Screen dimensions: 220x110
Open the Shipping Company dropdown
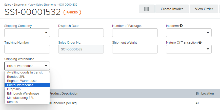27,33
